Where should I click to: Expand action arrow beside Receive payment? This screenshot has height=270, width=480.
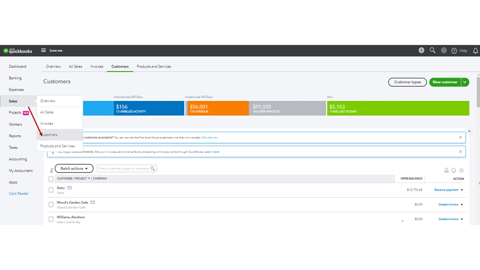pyautogui.click(x=462, y=190)
